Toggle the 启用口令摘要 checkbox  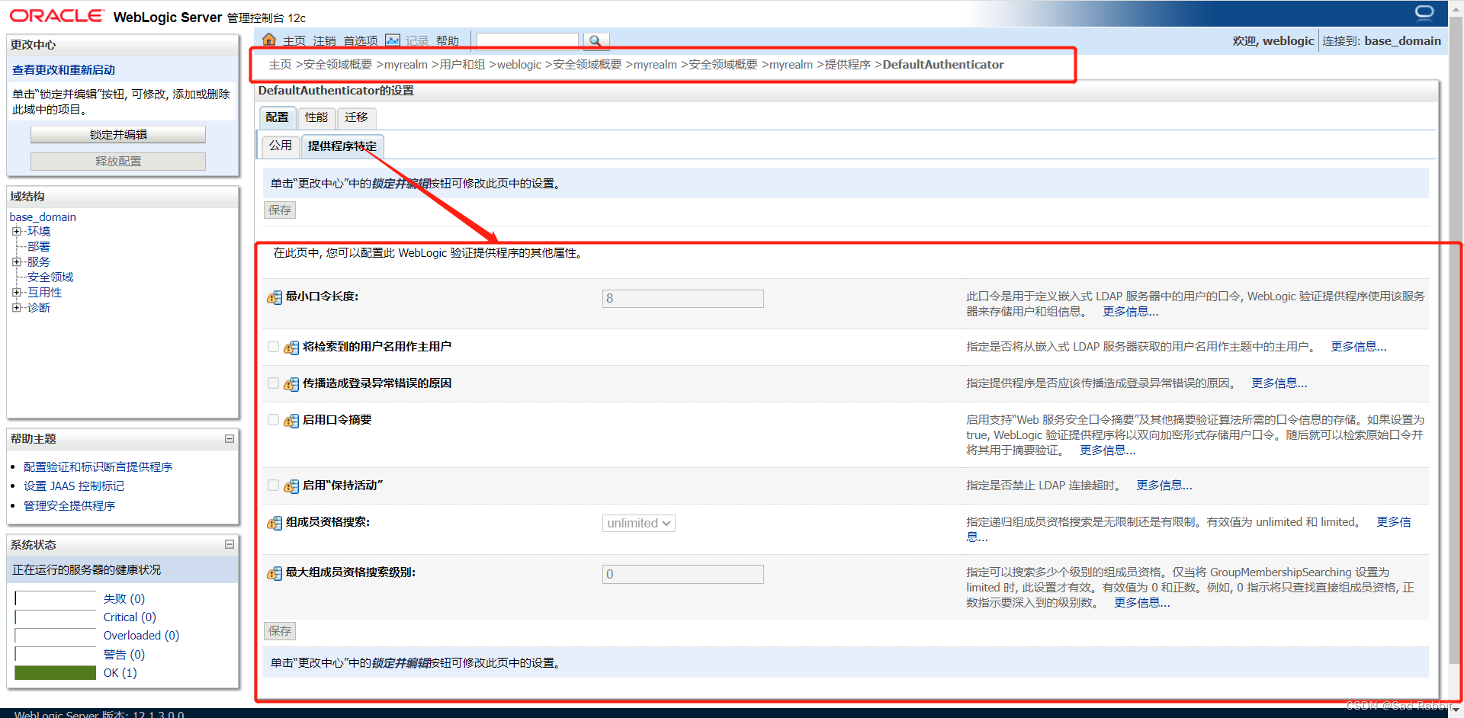click(x=272, y=419)
